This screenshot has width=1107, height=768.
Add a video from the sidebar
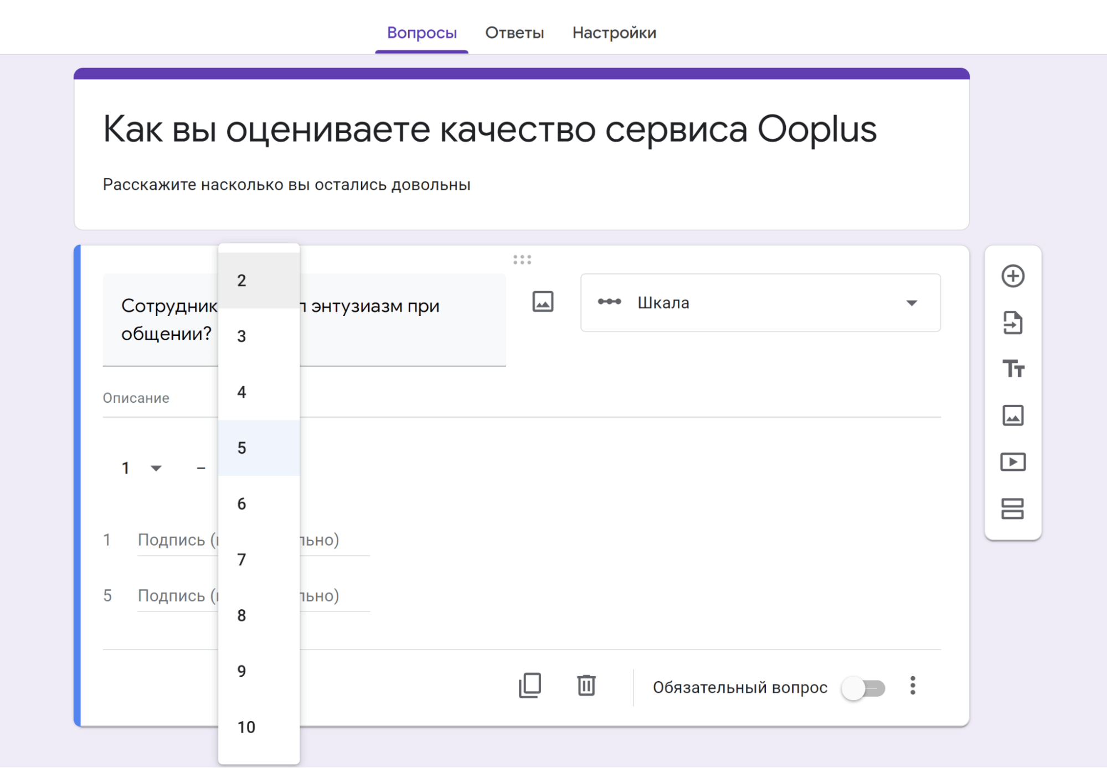[1012, 462]
